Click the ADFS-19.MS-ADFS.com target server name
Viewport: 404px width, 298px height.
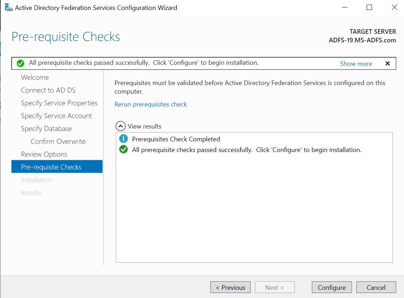(362, 41)
